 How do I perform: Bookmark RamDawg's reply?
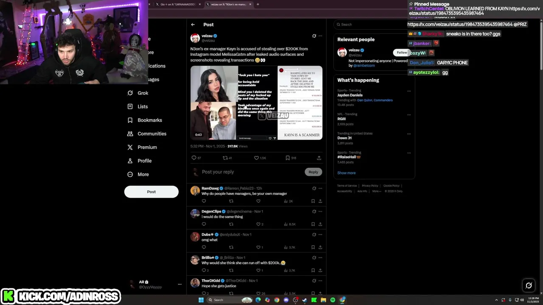click(x=313, y=201)
